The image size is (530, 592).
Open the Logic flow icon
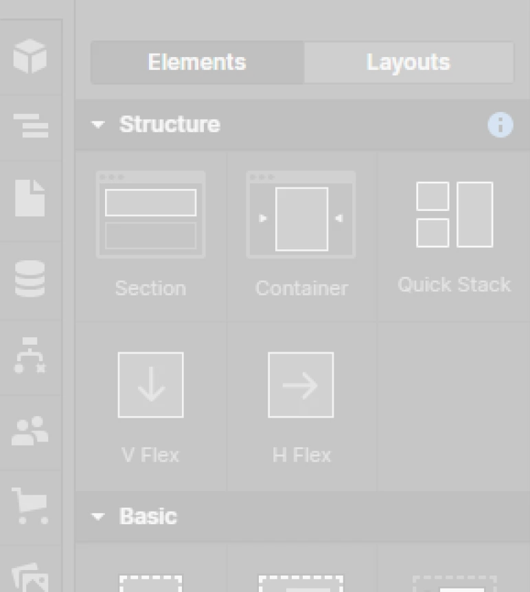(30, 355)
